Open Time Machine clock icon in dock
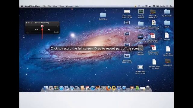The height and width of the screenshot is (108, 193). tap(119, 88)
